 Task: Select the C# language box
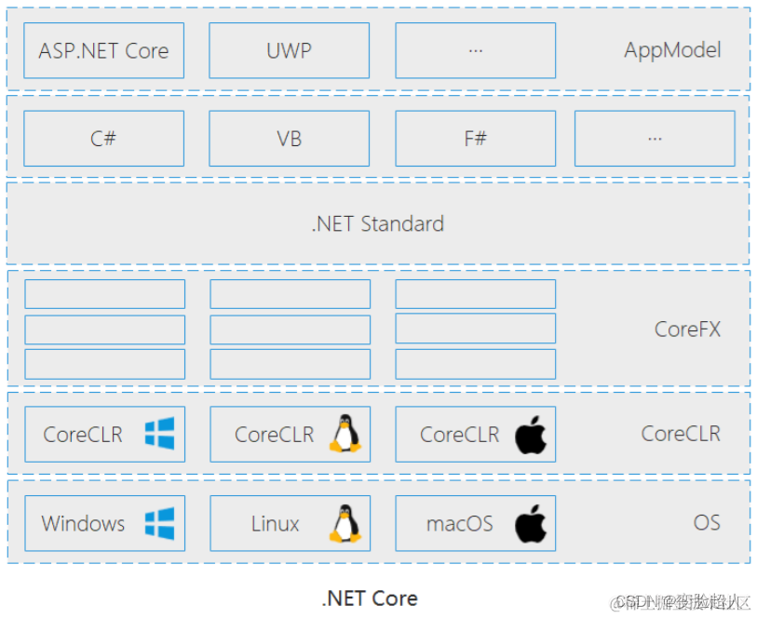tap(103, 138)
